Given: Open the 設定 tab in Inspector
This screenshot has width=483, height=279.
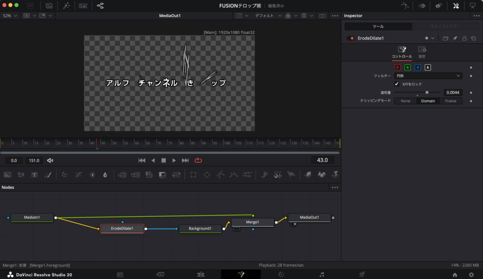Looking at the screenshot, I should pos(422,52).
